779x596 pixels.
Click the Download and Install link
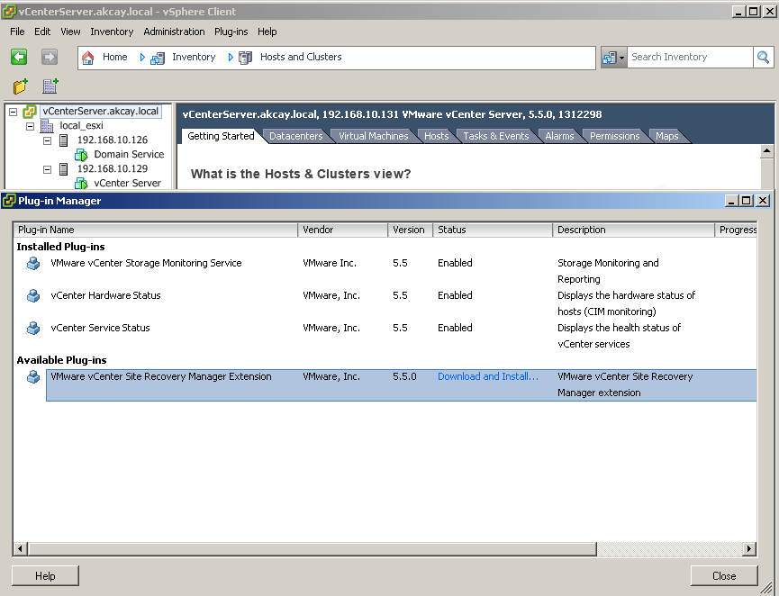(487, 376)
